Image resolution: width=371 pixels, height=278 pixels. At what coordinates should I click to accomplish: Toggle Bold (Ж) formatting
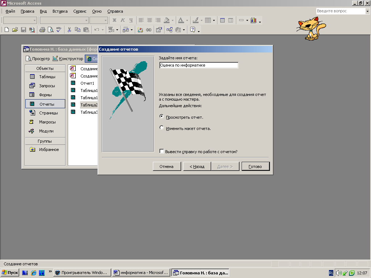pyautogui.click(x=114, y=20)
